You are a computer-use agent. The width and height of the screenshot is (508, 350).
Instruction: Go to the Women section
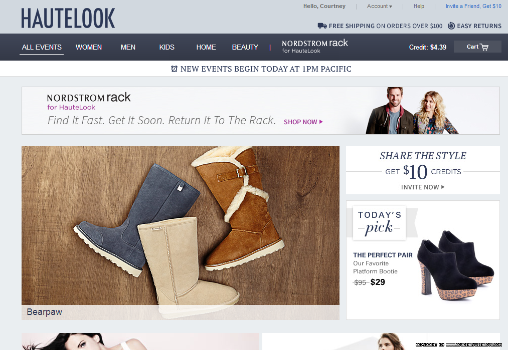point(89,47)
